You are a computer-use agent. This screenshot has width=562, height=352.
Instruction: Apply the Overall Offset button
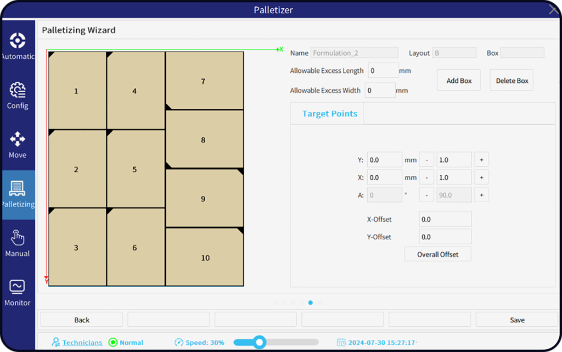437,254
